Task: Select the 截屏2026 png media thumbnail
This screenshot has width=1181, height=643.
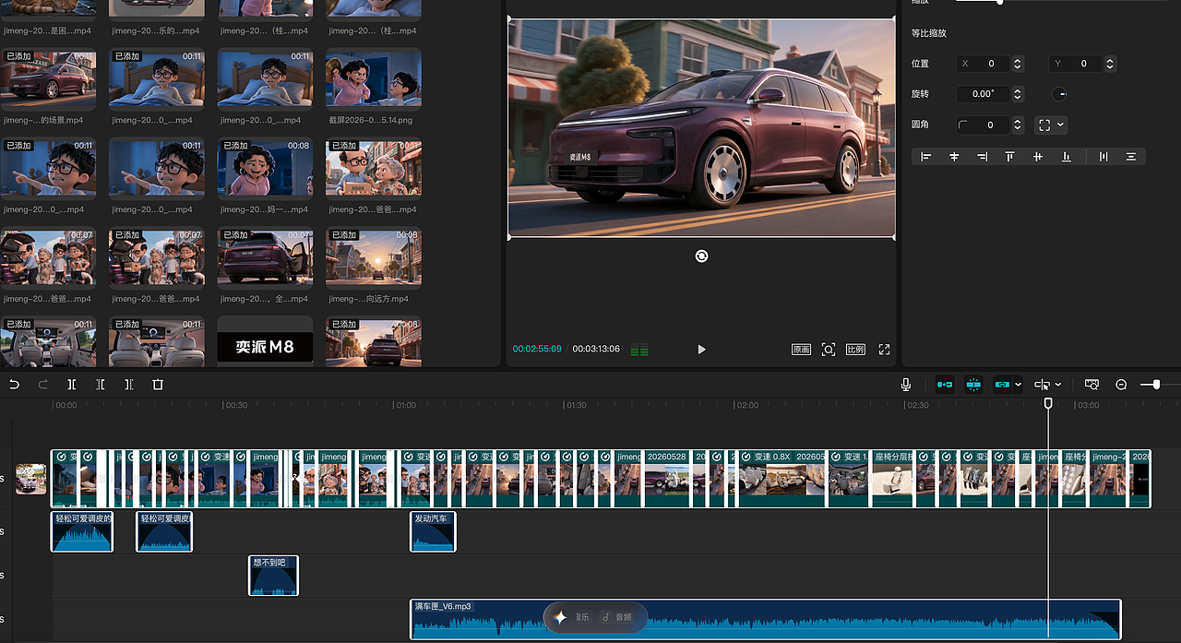Action: click(373, 79)
